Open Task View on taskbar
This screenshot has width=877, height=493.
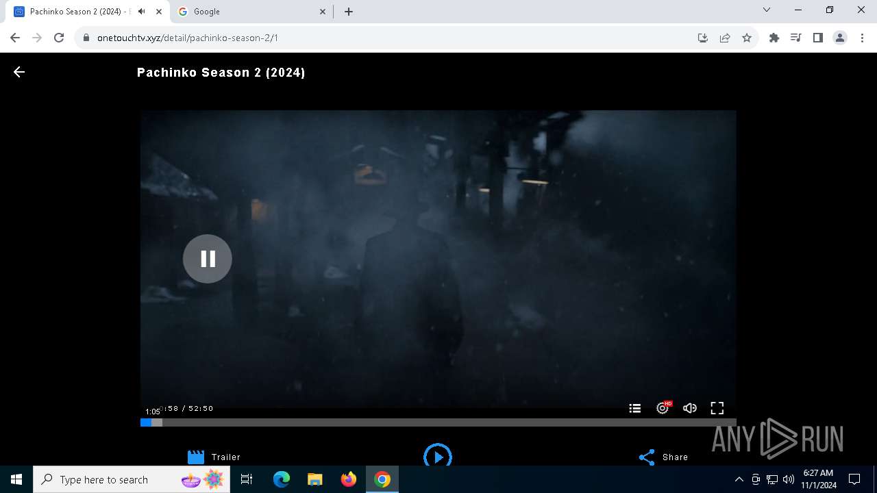247,479
